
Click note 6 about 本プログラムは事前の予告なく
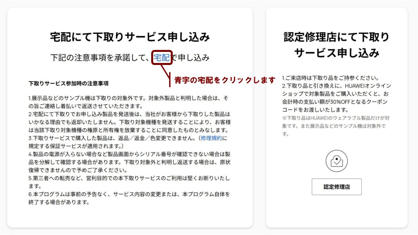(x=129, y=198)
